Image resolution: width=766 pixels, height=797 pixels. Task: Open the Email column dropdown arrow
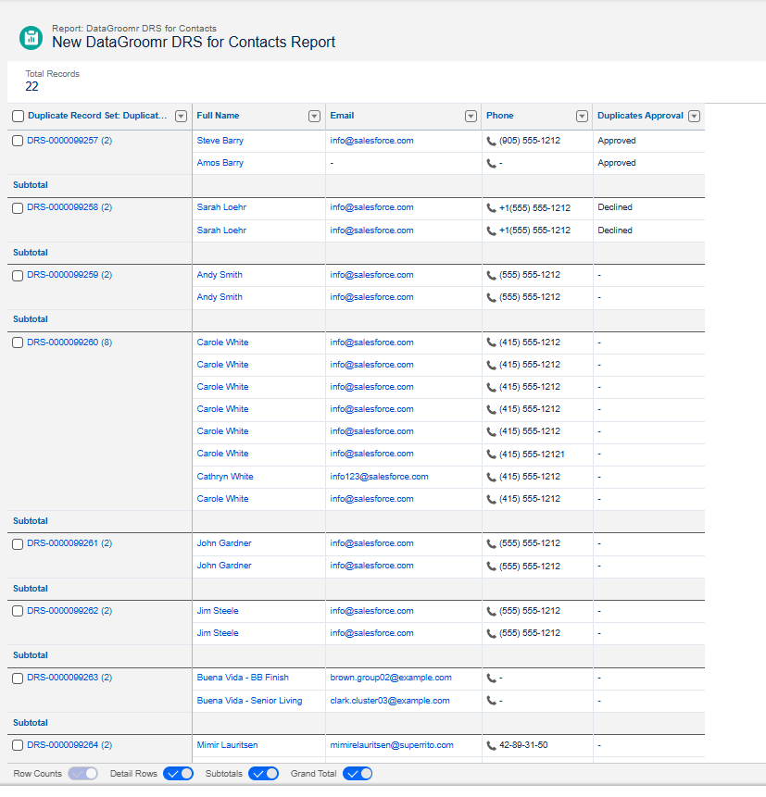471,116
